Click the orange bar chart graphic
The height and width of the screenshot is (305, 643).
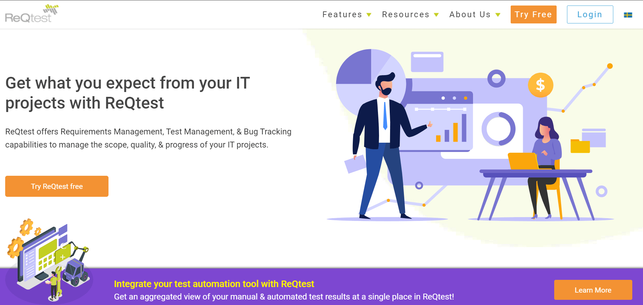coord(452,129)
